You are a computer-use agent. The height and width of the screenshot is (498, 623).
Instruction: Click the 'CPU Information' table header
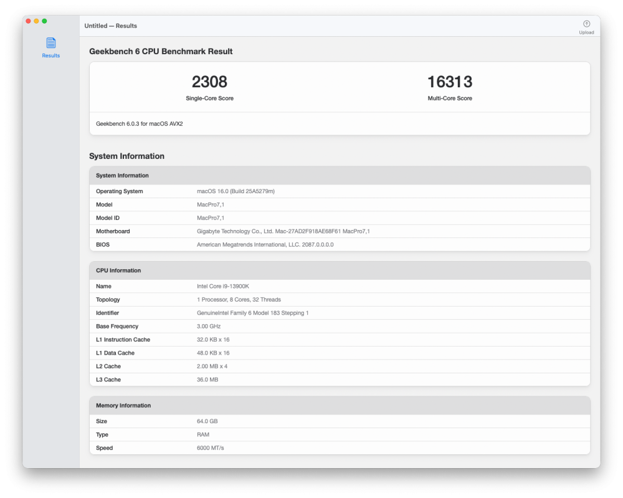pos(340,271)
